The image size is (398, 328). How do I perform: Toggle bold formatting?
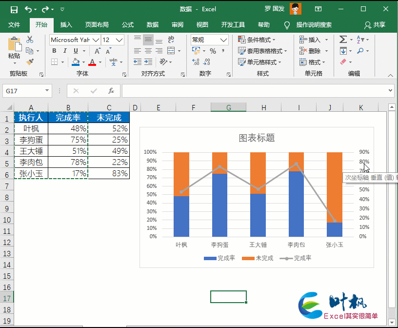coord(54,51)
